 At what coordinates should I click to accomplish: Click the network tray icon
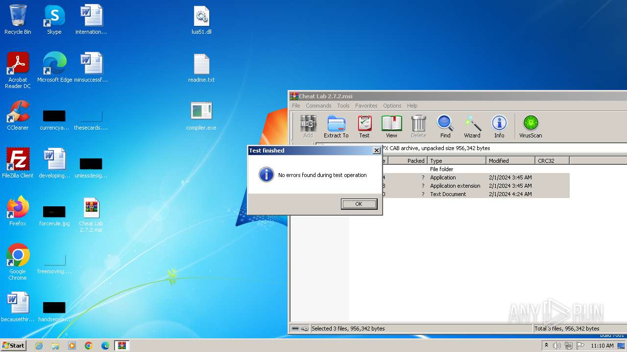[x=569, y=346]
